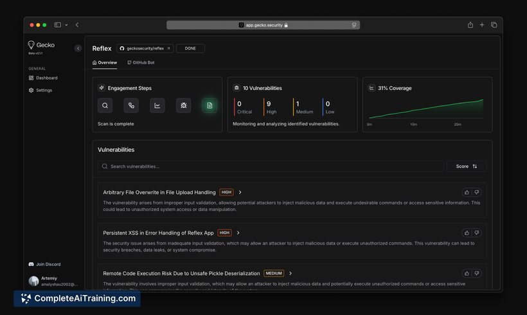This screenshot has height=315, width=527.
Task: Open geckosecurity/reflex GitHub link
Action: click(x=145, y=48)
